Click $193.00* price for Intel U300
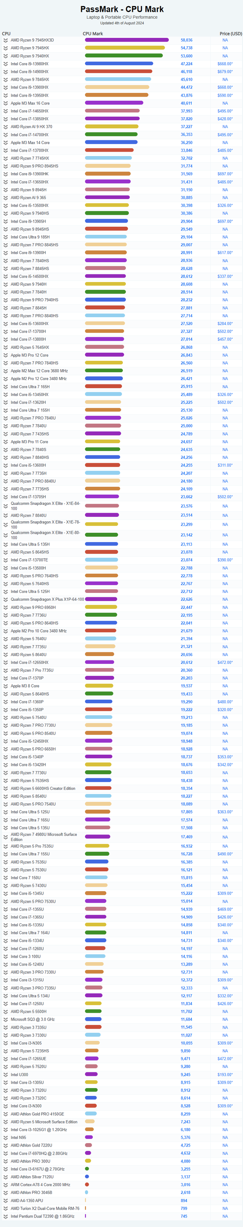Viewport: 243px width, 1227px height. click(x=225, y=1075)
